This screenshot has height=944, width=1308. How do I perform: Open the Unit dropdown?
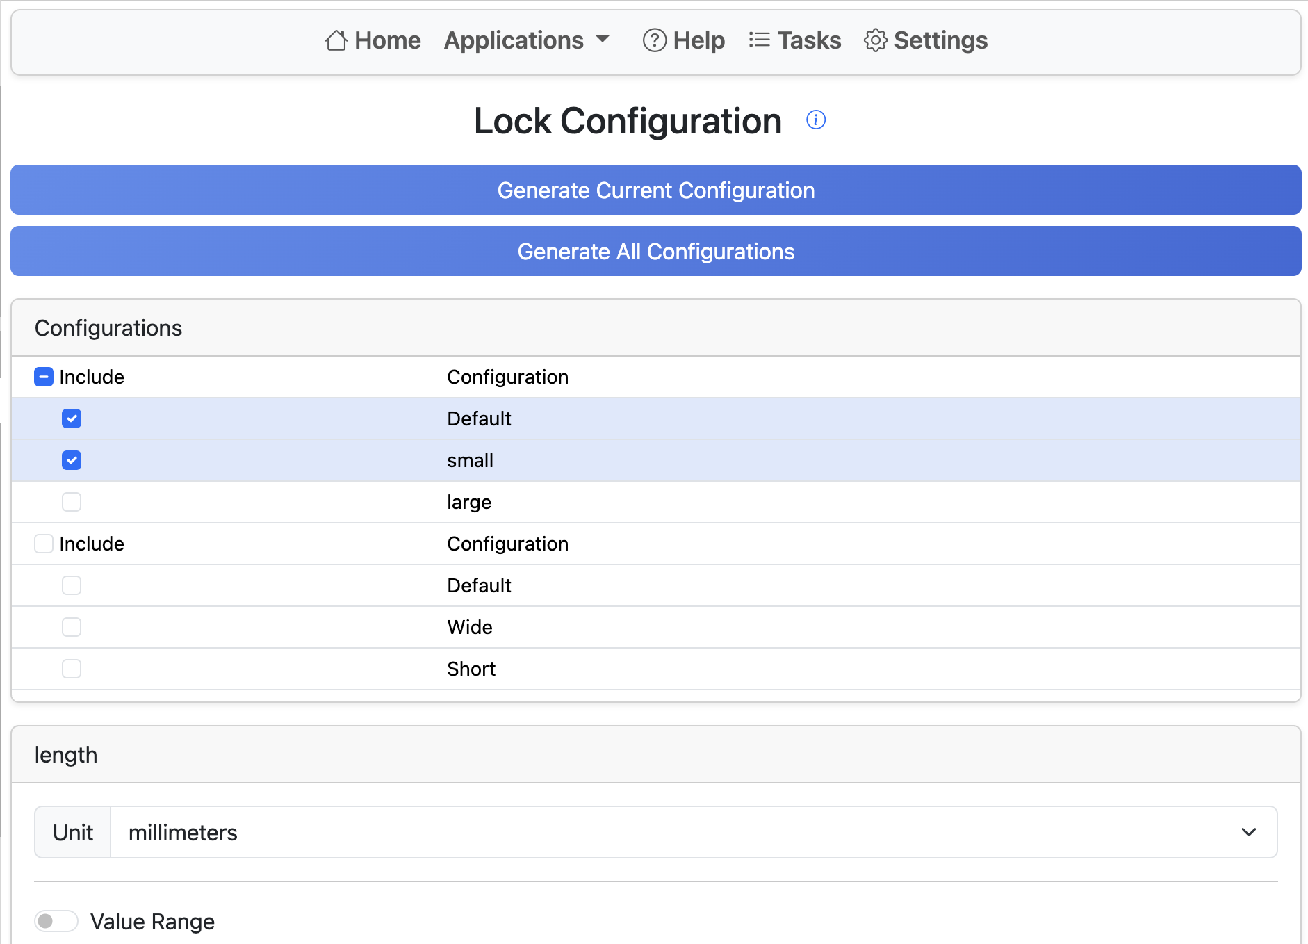click(1248, 832)
